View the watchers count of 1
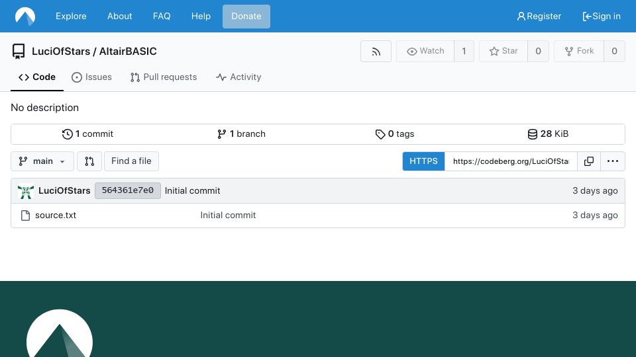This screenshot has width=636, height=357. pyautogui.click(x=464, y=52)
